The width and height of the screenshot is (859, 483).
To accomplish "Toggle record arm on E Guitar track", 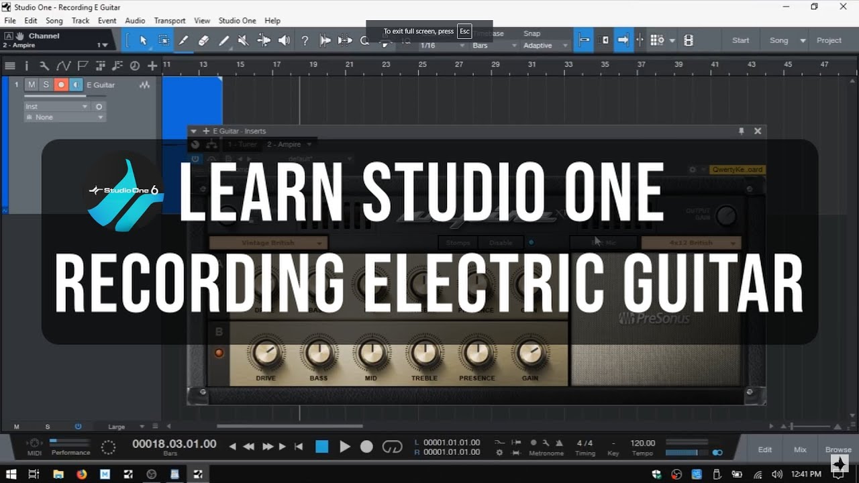I will point(61,85).
